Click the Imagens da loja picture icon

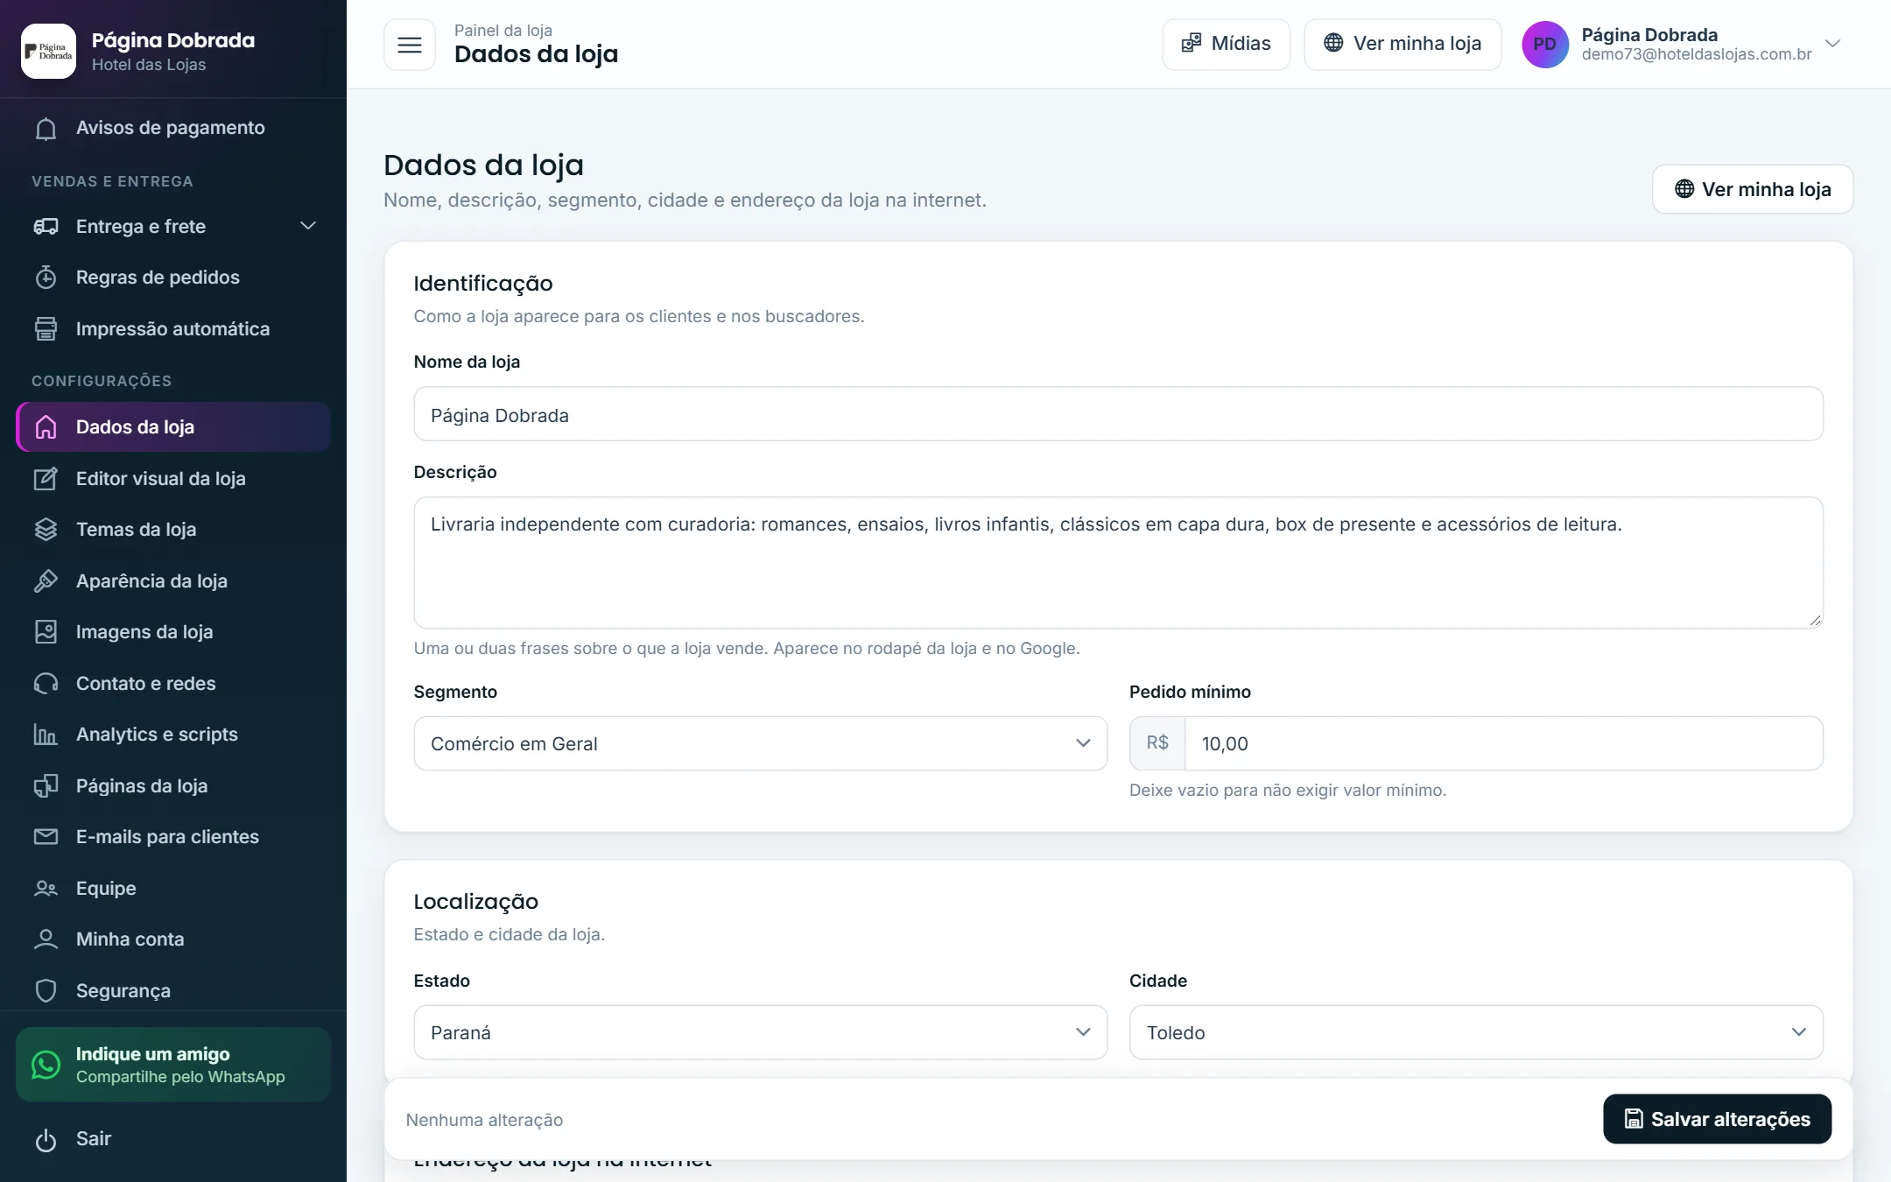point(46,632)
